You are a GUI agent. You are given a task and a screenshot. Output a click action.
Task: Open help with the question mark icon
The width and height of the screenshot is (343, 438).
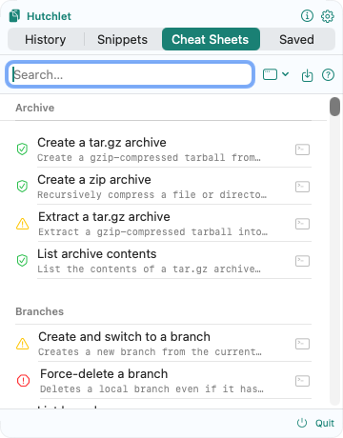click(328, 75)
